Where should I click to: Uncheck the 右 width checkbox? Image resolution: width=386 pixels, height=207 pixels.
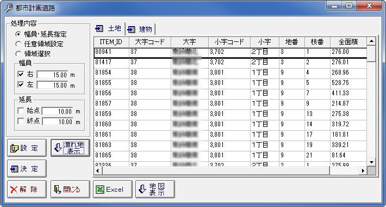[21, 75]
